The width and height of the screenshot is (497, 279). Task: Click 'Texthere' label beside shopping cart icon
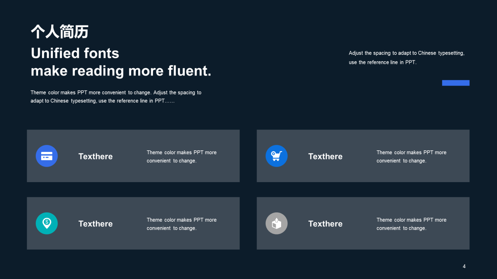click(325, 157)
